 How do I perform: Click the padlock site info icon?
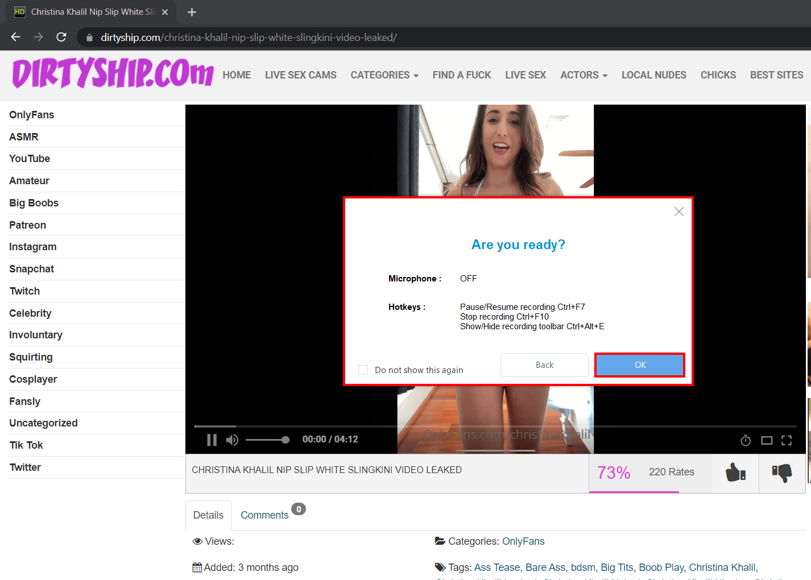89,38
